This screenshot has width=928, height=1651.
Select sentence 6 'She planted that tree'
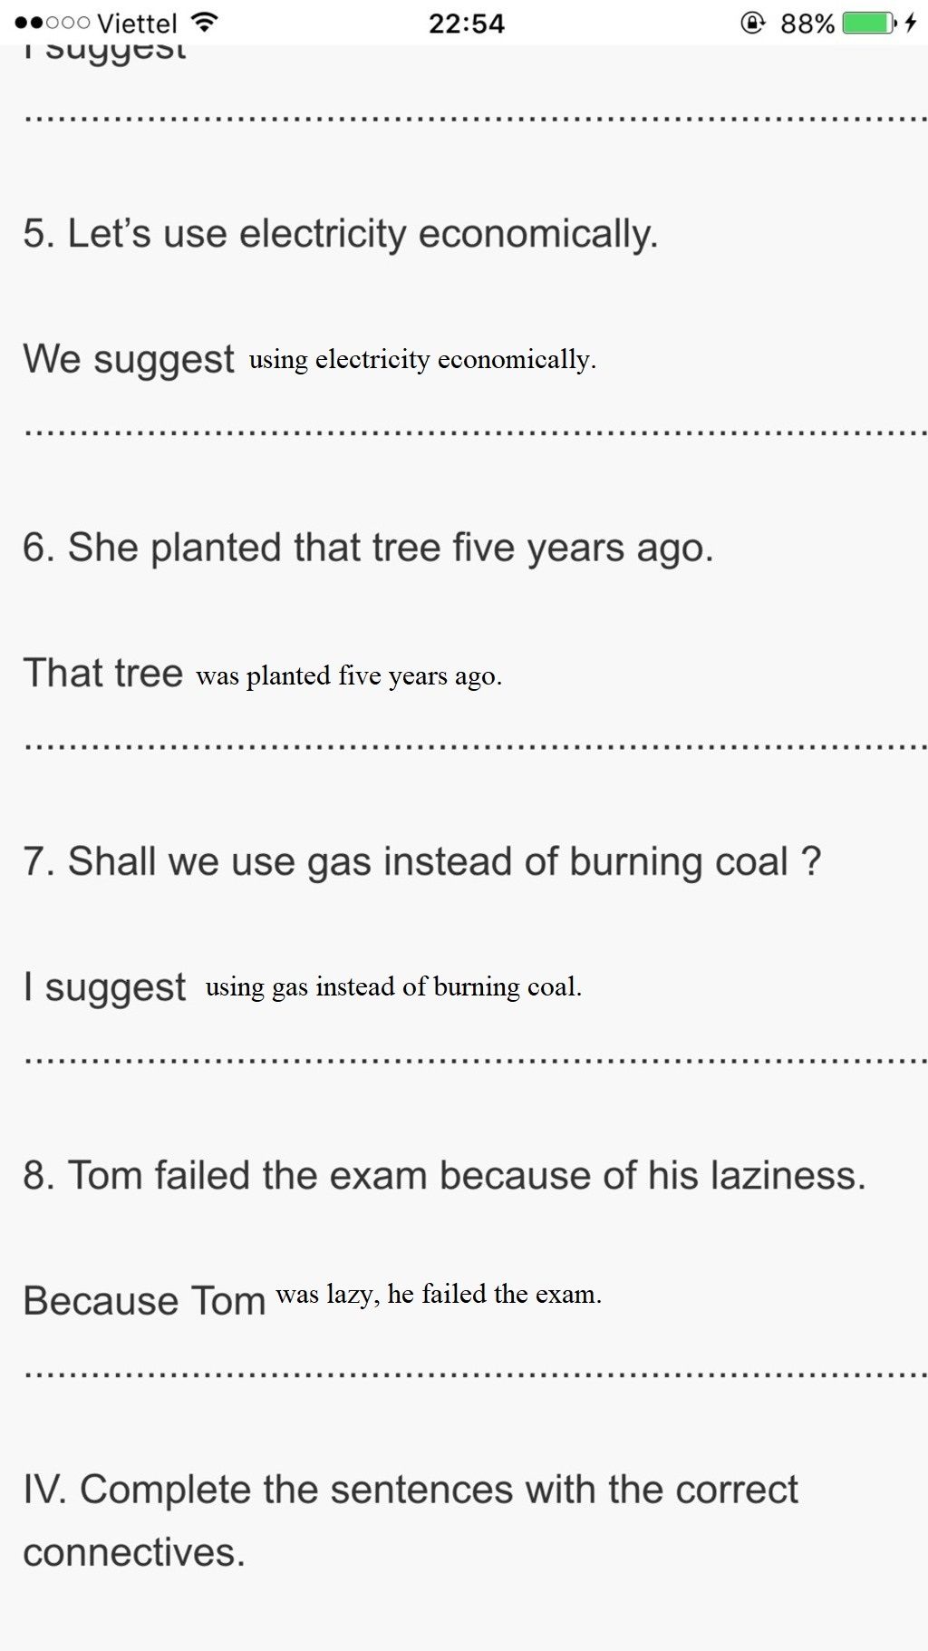tap(369, 548)
